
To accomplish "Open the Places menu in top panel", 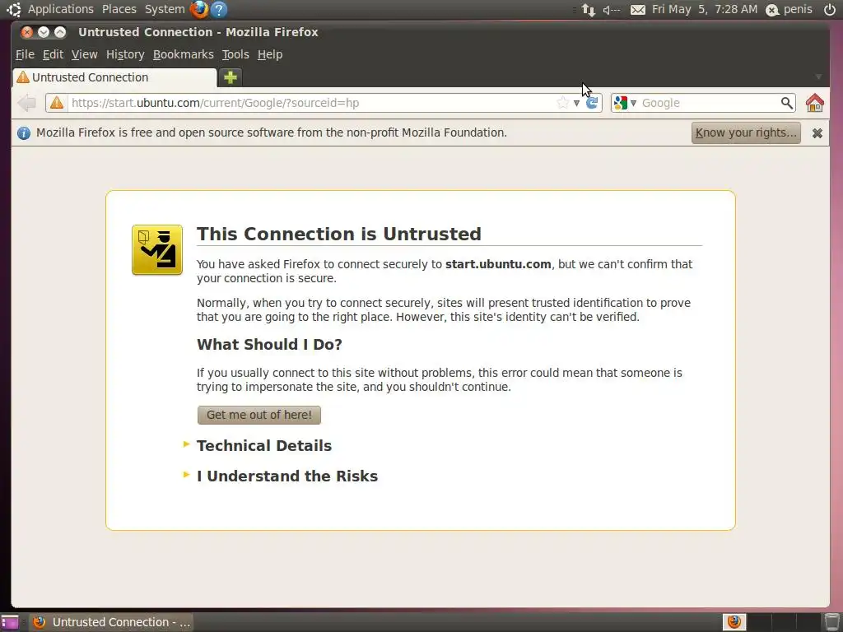I will tap(119, 9).
